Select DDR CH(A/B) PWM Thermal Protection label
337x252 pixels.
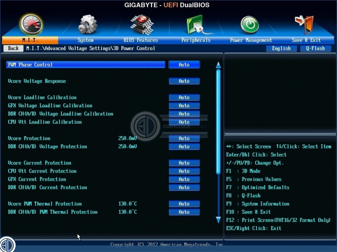point(53,212)
